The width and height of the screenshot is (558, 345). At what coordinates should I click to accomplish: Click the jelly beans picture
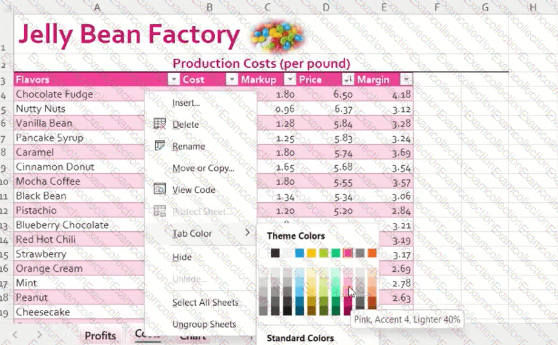(x=278, y=34)
